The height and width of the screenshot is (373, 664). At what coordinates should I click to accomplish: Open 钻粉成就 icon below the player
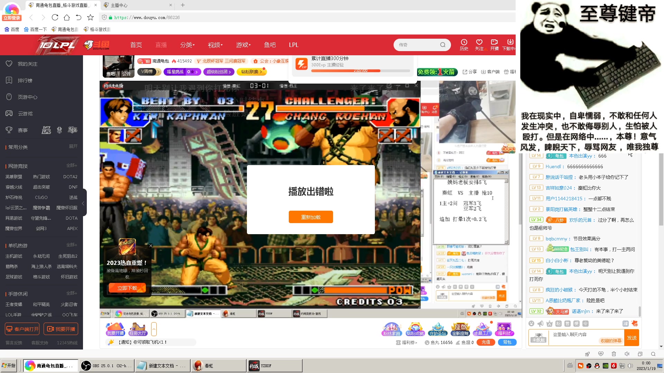[415, 329]
